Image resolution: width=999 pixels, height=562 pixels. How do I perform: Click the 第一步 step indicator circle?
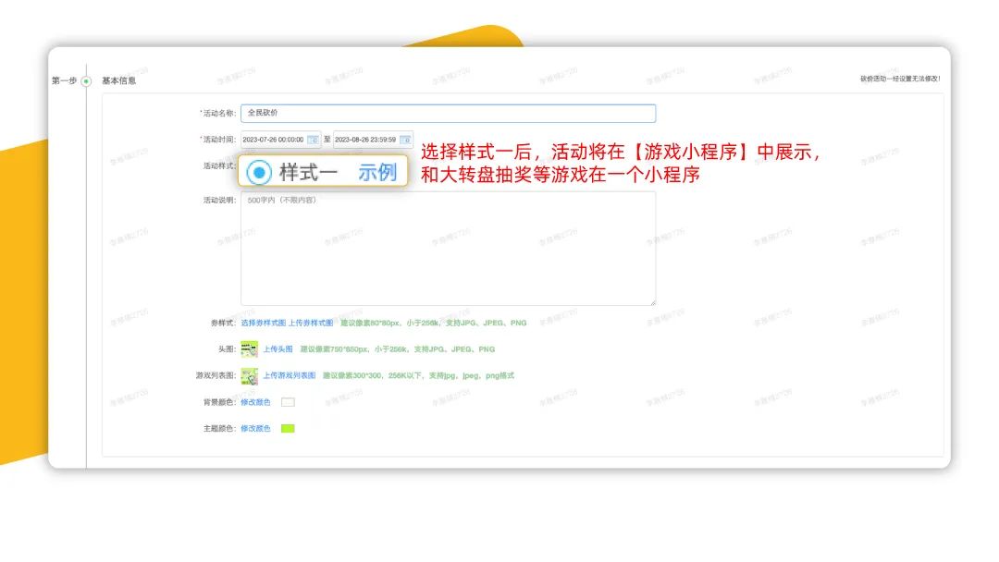tap(86, 80)
